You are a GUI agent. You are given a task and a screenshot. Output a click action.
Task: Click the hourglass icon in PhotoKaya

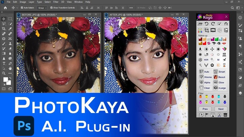click(x=224, y=65)
